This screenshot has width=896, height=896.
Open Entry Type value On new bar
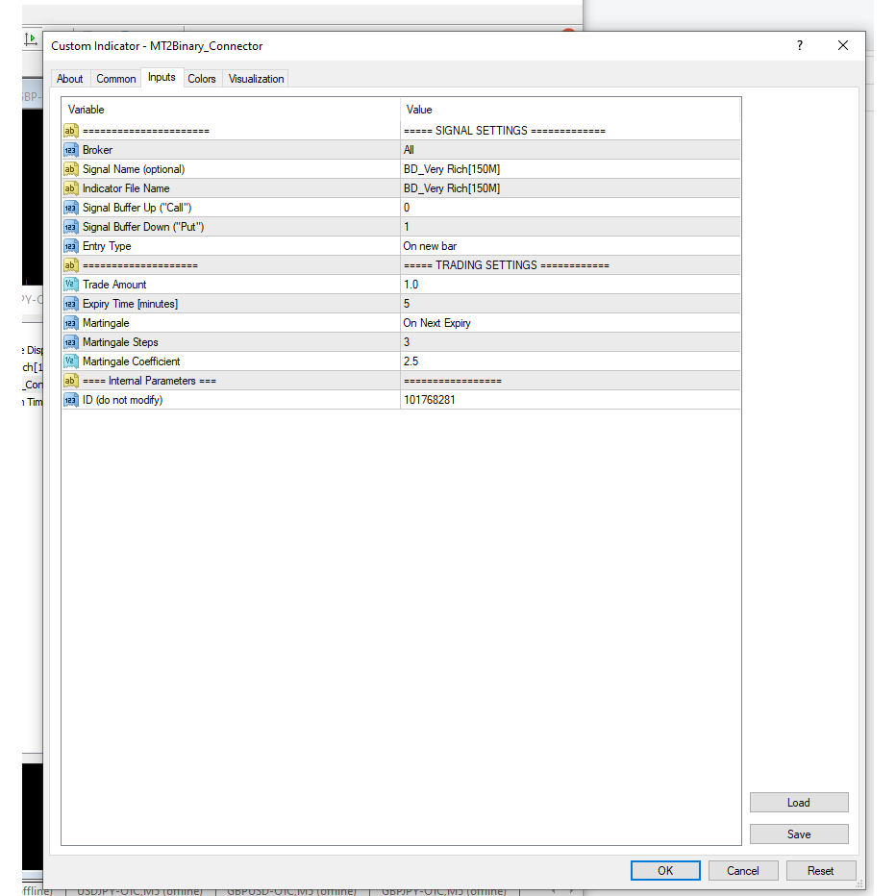(x=569, y=246)
